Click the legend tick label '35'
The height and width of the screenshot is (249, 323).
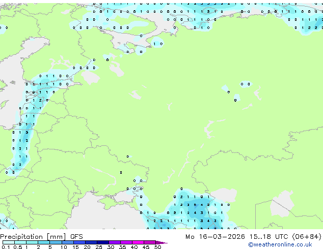coord(122,247)
